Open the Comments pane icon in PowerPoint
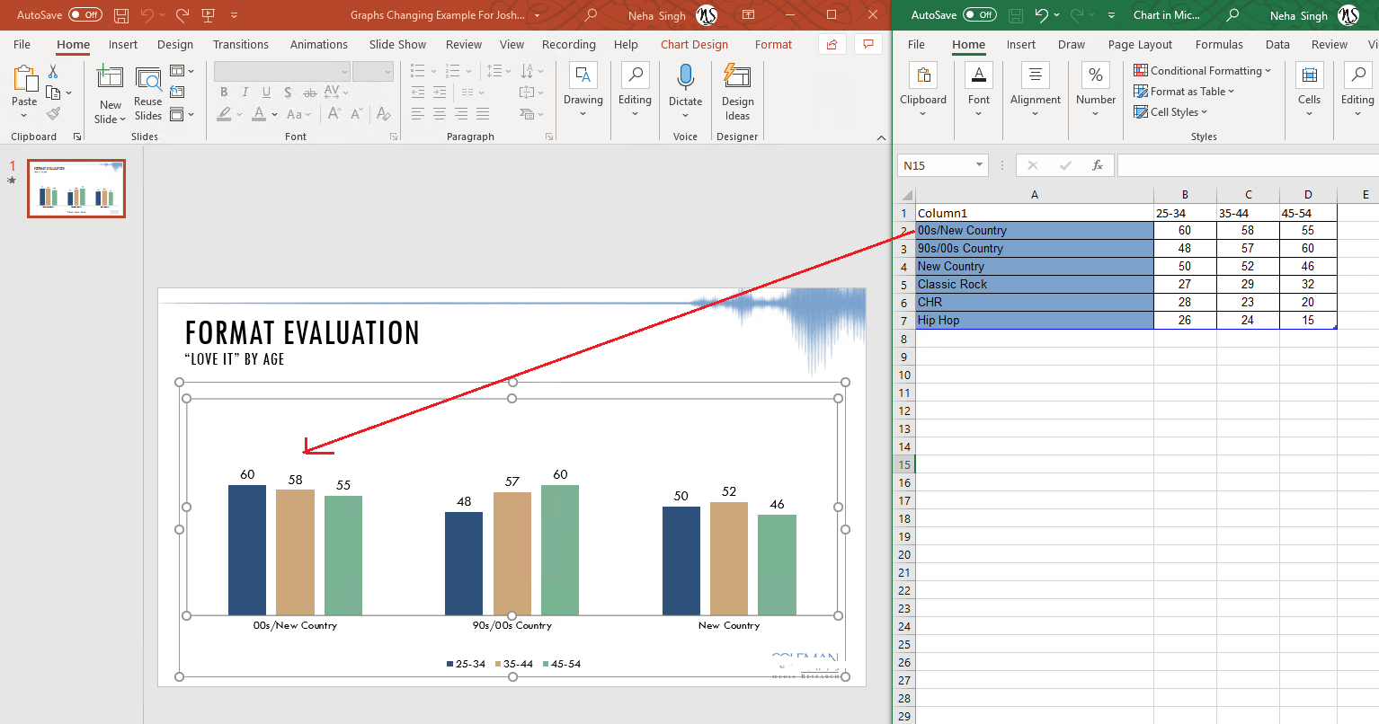Screen dimensions: 1379x724 (867, 44)
